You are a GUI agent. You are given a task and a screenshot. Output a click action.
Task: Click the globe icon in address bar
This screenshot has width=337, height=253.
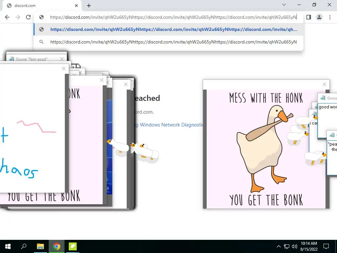click(41, 17)
